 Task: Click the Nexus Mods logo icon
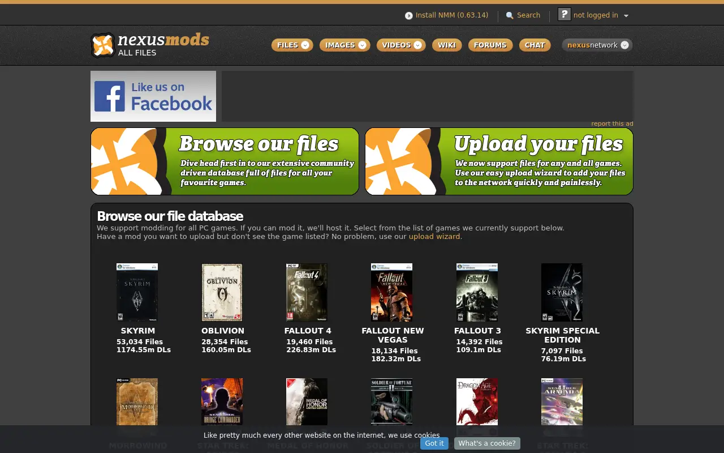(104, 45)
